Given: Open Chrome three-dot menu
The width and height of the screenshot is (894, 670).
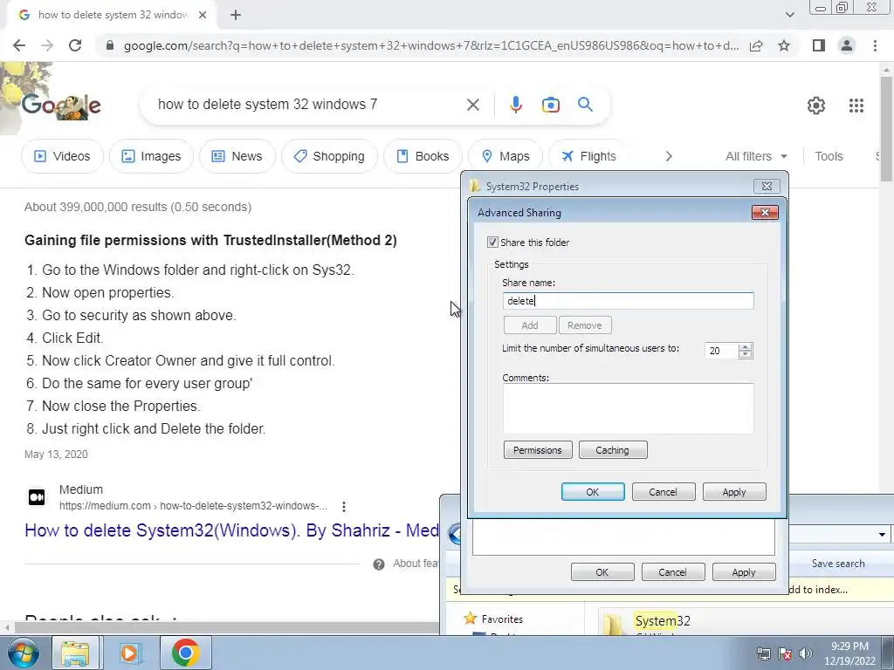Looking at the screenshot, I should tap(875, 45).
